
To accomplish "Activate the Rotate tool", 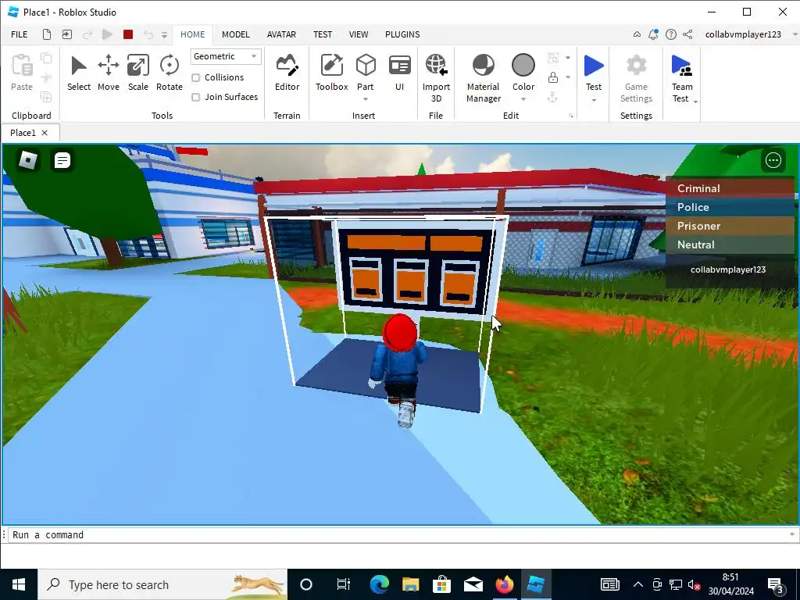I will (x=170, y=73).
